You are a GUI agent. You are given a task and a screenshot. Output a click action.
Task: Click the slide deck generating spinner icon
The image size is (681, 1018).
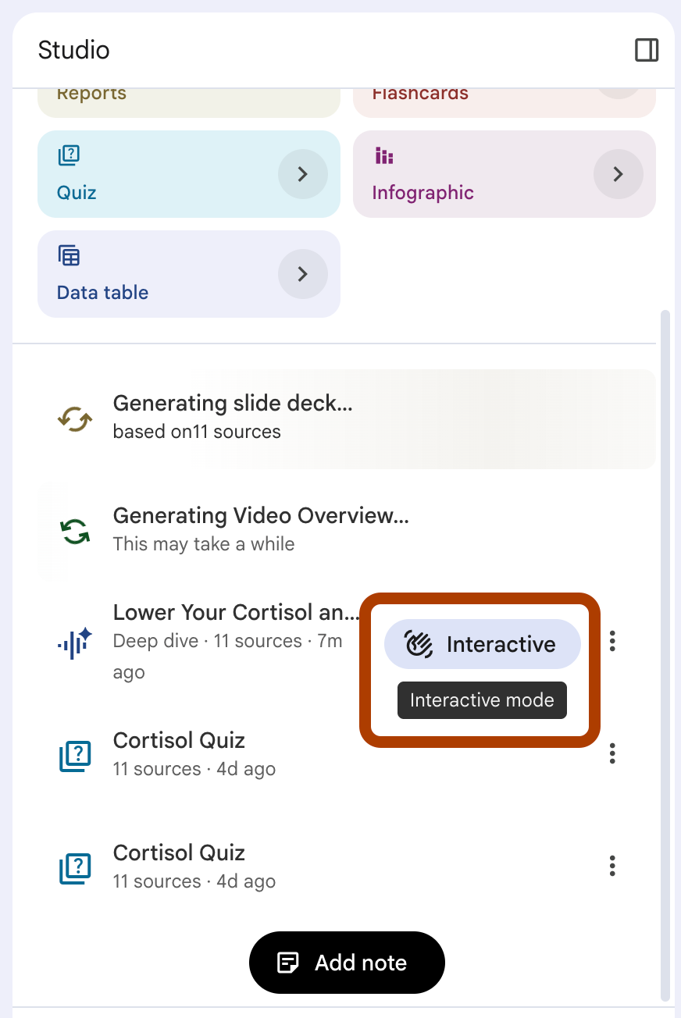75,419
